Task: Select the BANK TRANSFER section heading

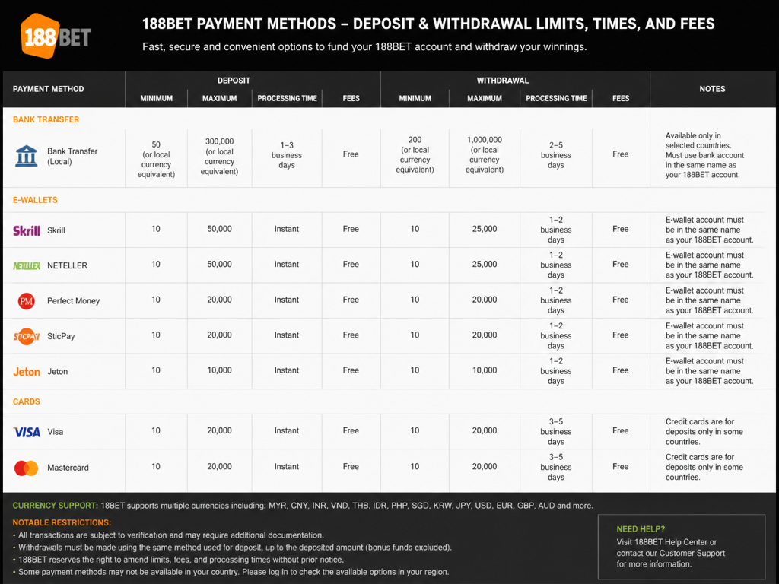Action: [46, 119]
